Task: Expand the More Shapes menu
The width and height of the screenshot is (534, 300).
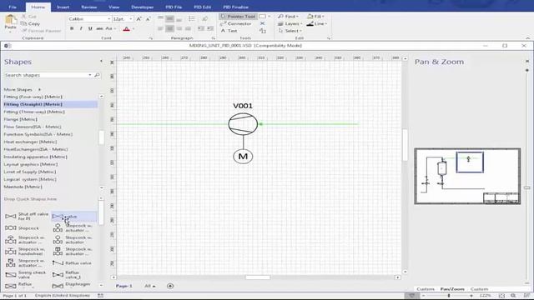Action: (23, 89)
